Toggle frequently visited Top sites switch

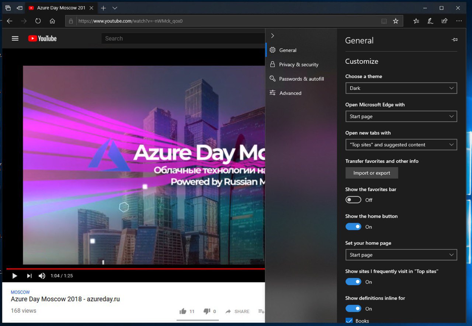[x=353, y=282]
